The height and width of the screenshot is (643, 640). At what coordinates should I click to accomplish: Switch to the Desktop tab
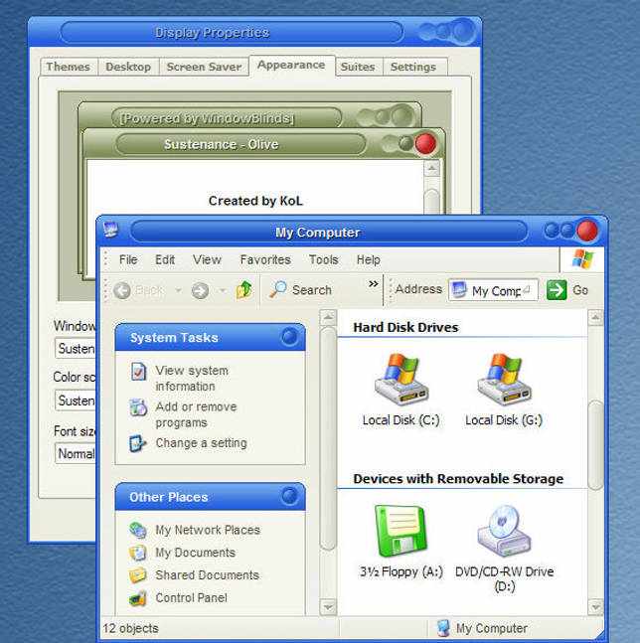[128, 67]
